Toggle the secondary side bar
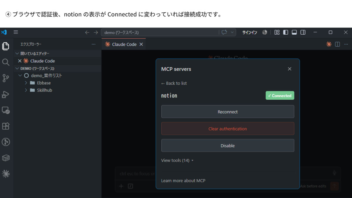The image size is (352, 198). [x=303, y=32]
